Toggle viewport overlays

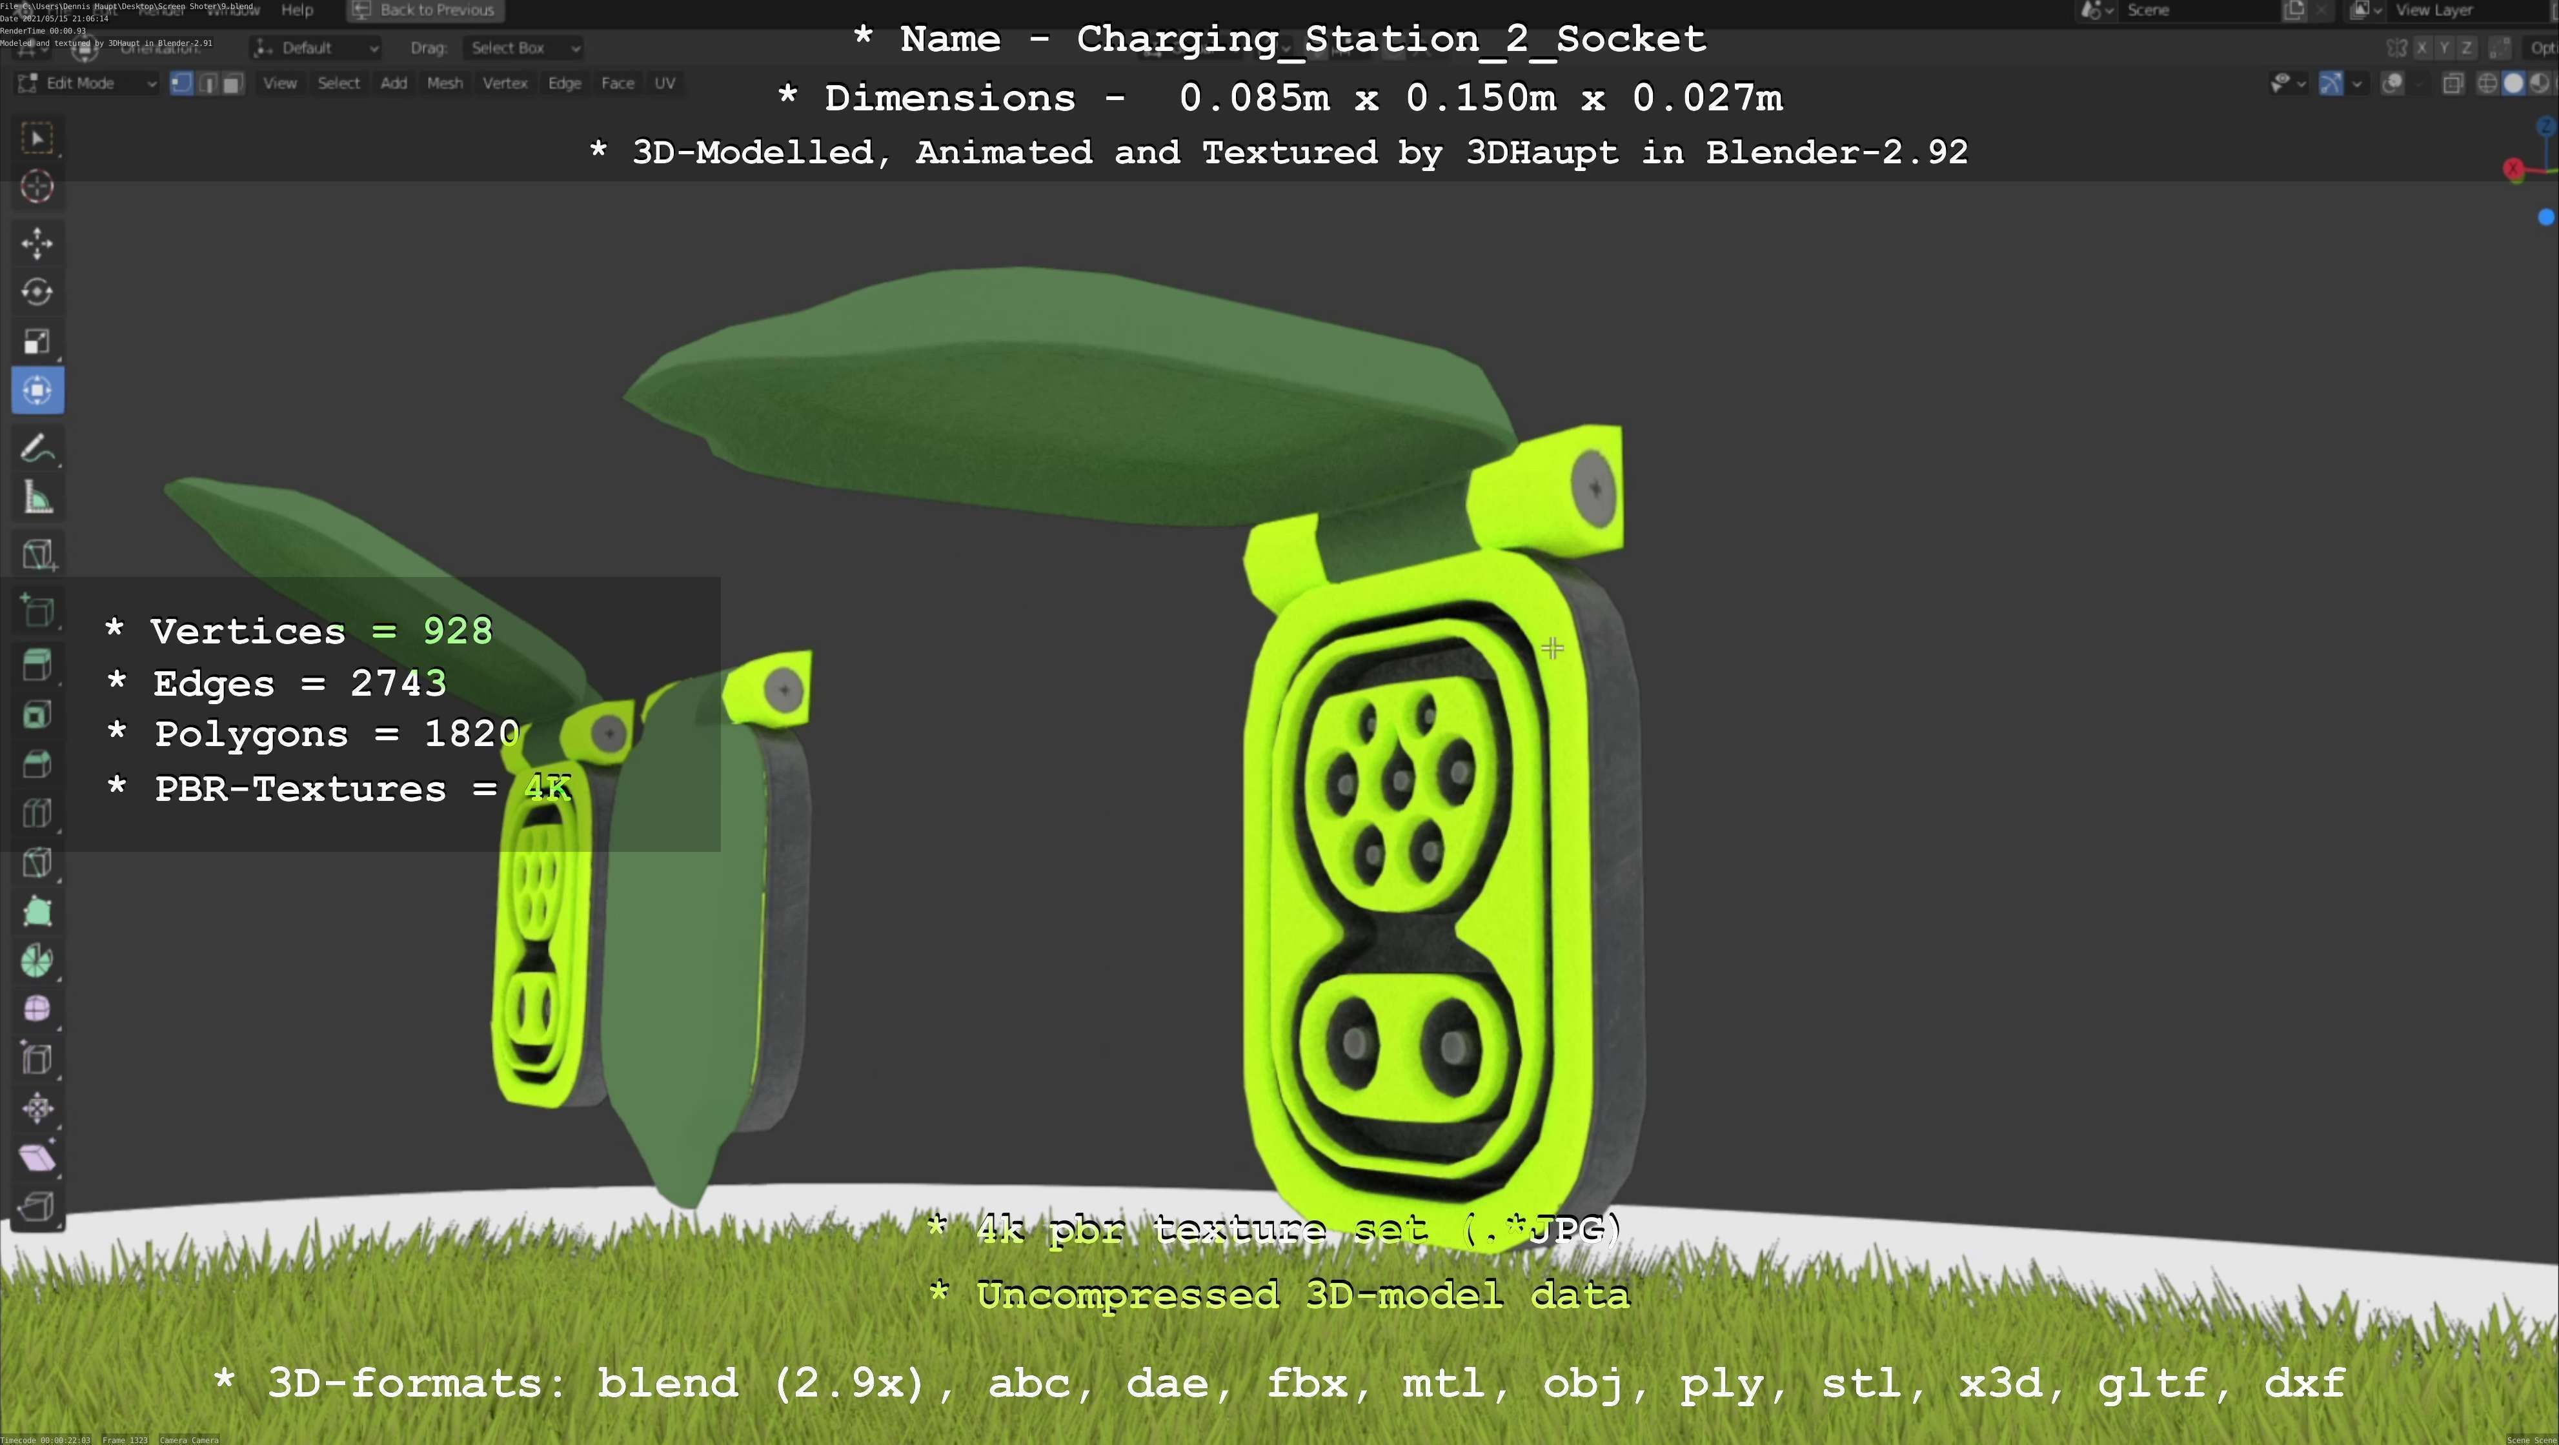click(2393, 83)
